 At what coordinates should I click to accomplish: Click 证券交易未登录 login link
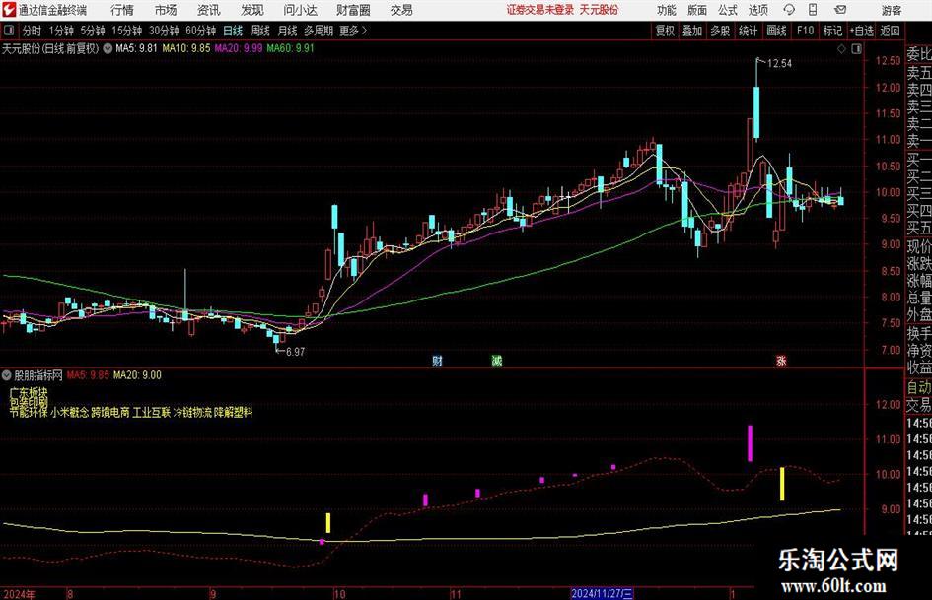click(x=540, y=10)
